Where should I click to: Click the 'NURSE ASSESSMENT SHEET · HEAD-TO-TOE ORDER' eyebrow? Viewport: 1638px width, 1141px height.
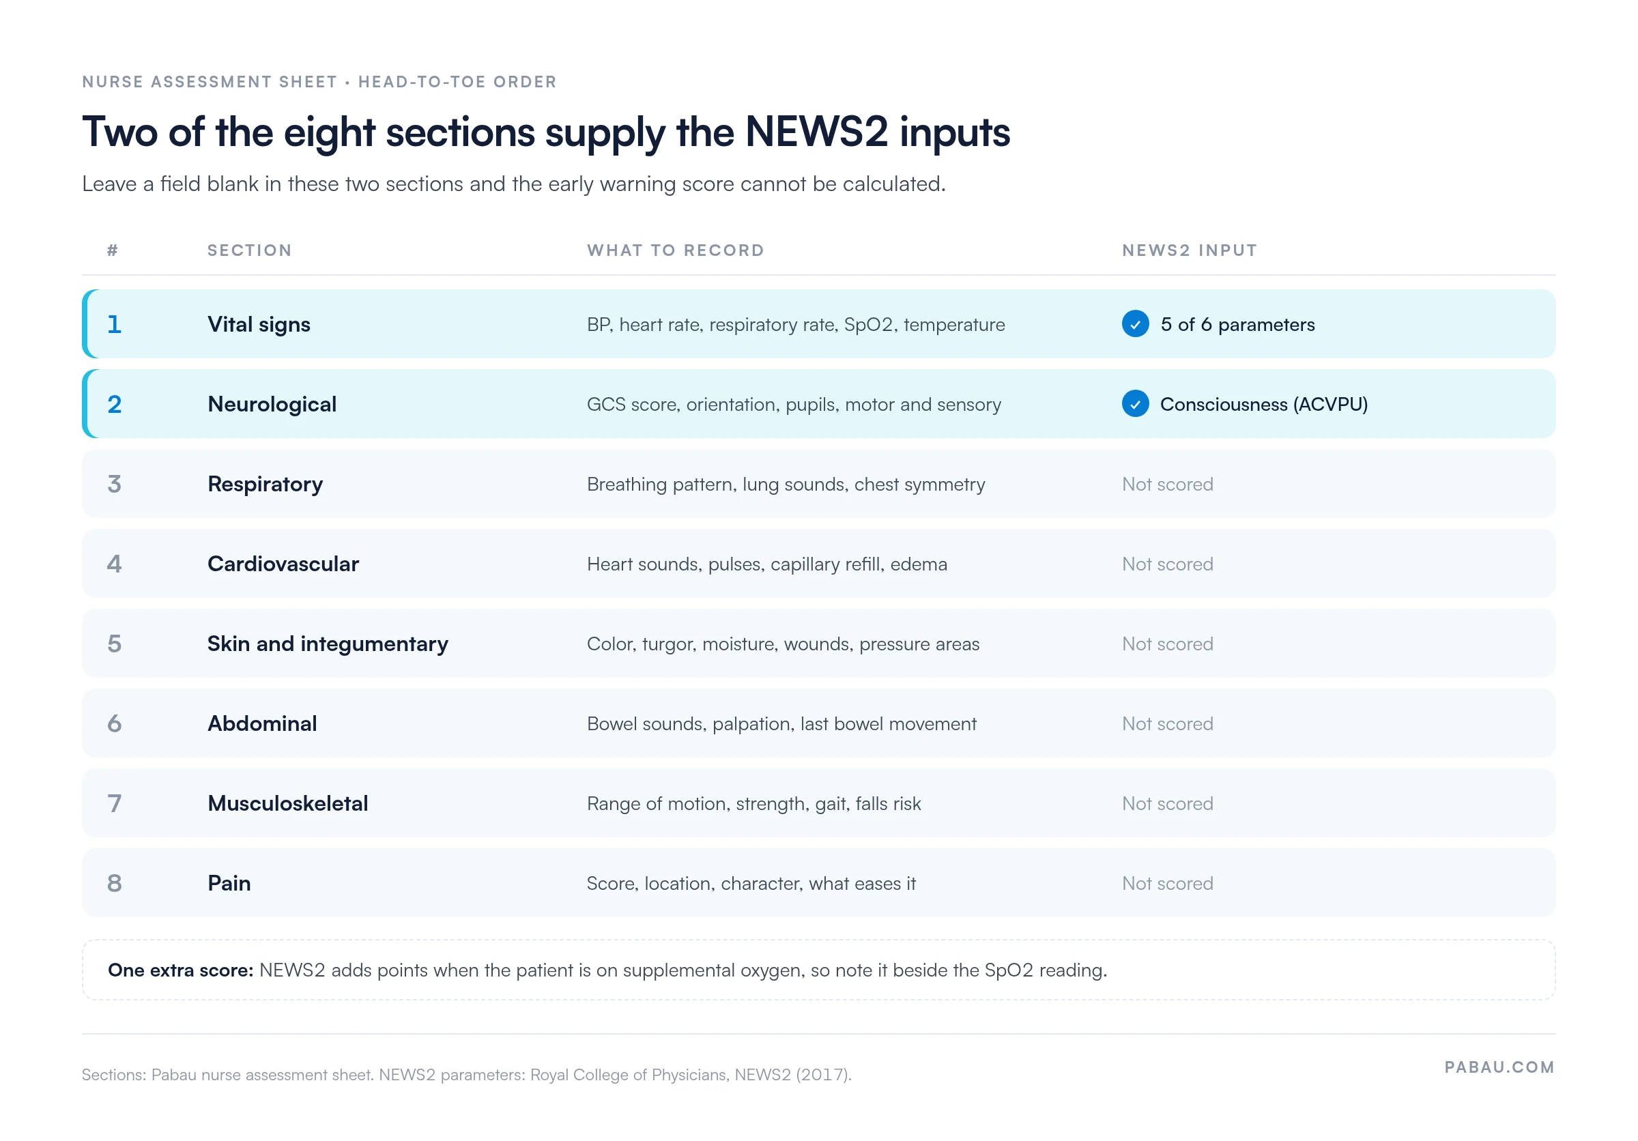tap(319, 82)
